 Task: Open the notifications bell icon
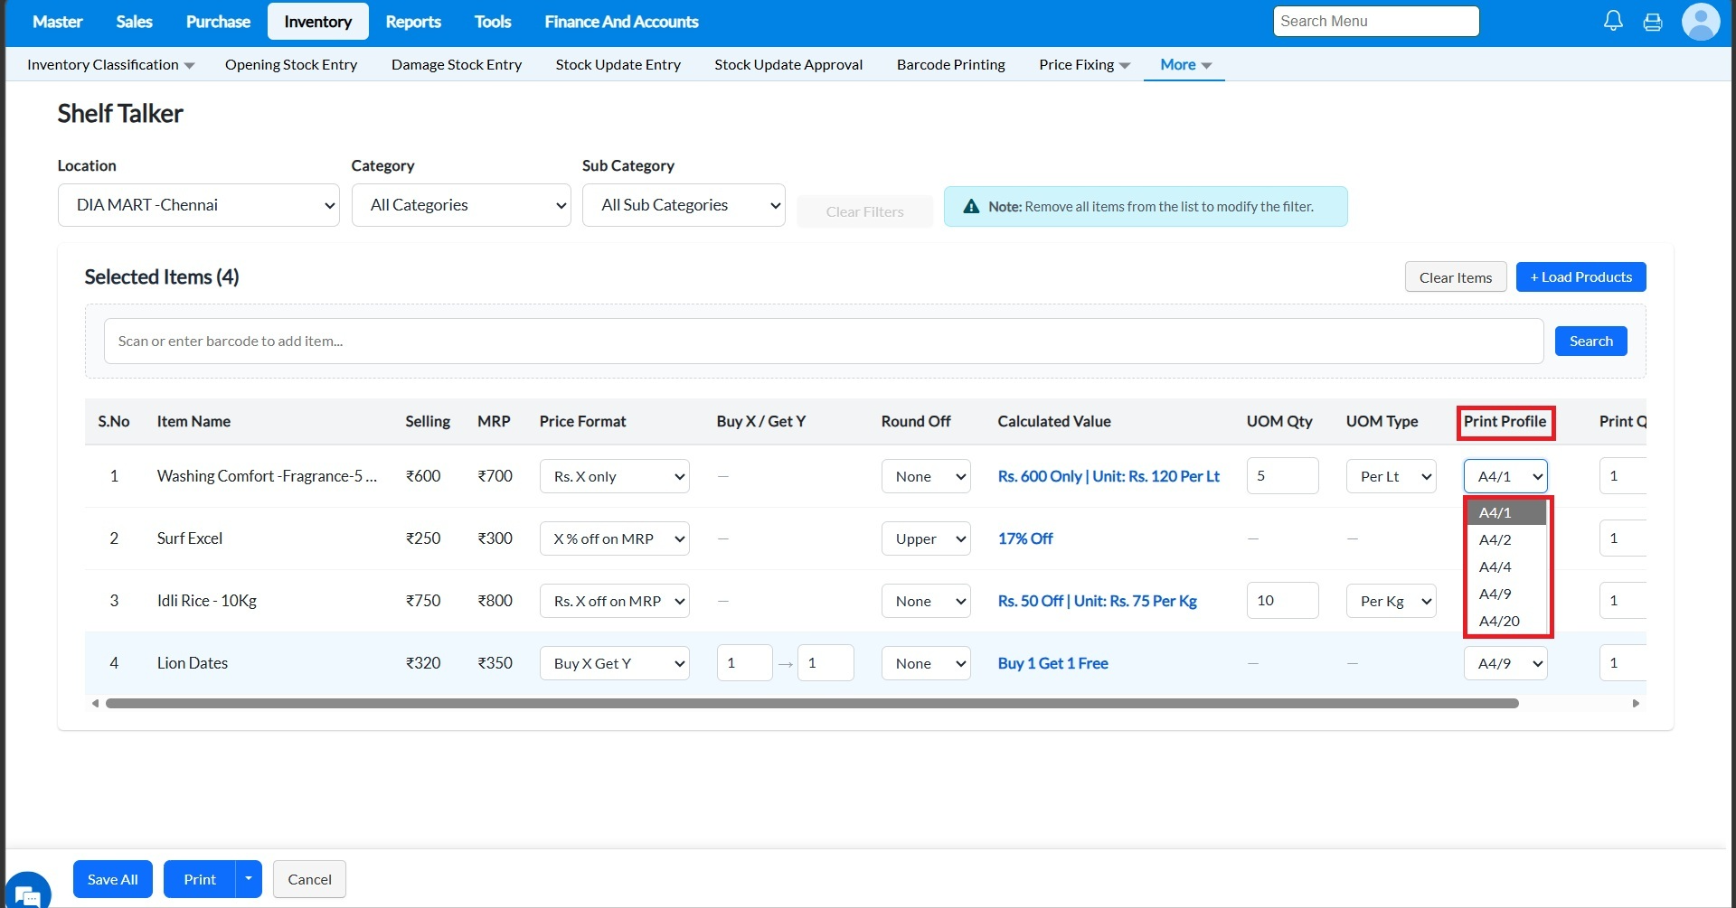[1613, 21]
